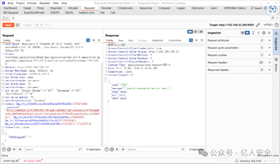Toggle request non-printable characters \n
Screen dimensions: 280x164
click(x=93, y=40)
